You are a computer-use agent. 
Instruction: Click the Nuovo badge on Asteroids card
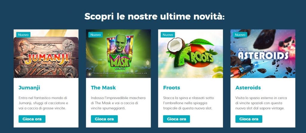[240, 35]
